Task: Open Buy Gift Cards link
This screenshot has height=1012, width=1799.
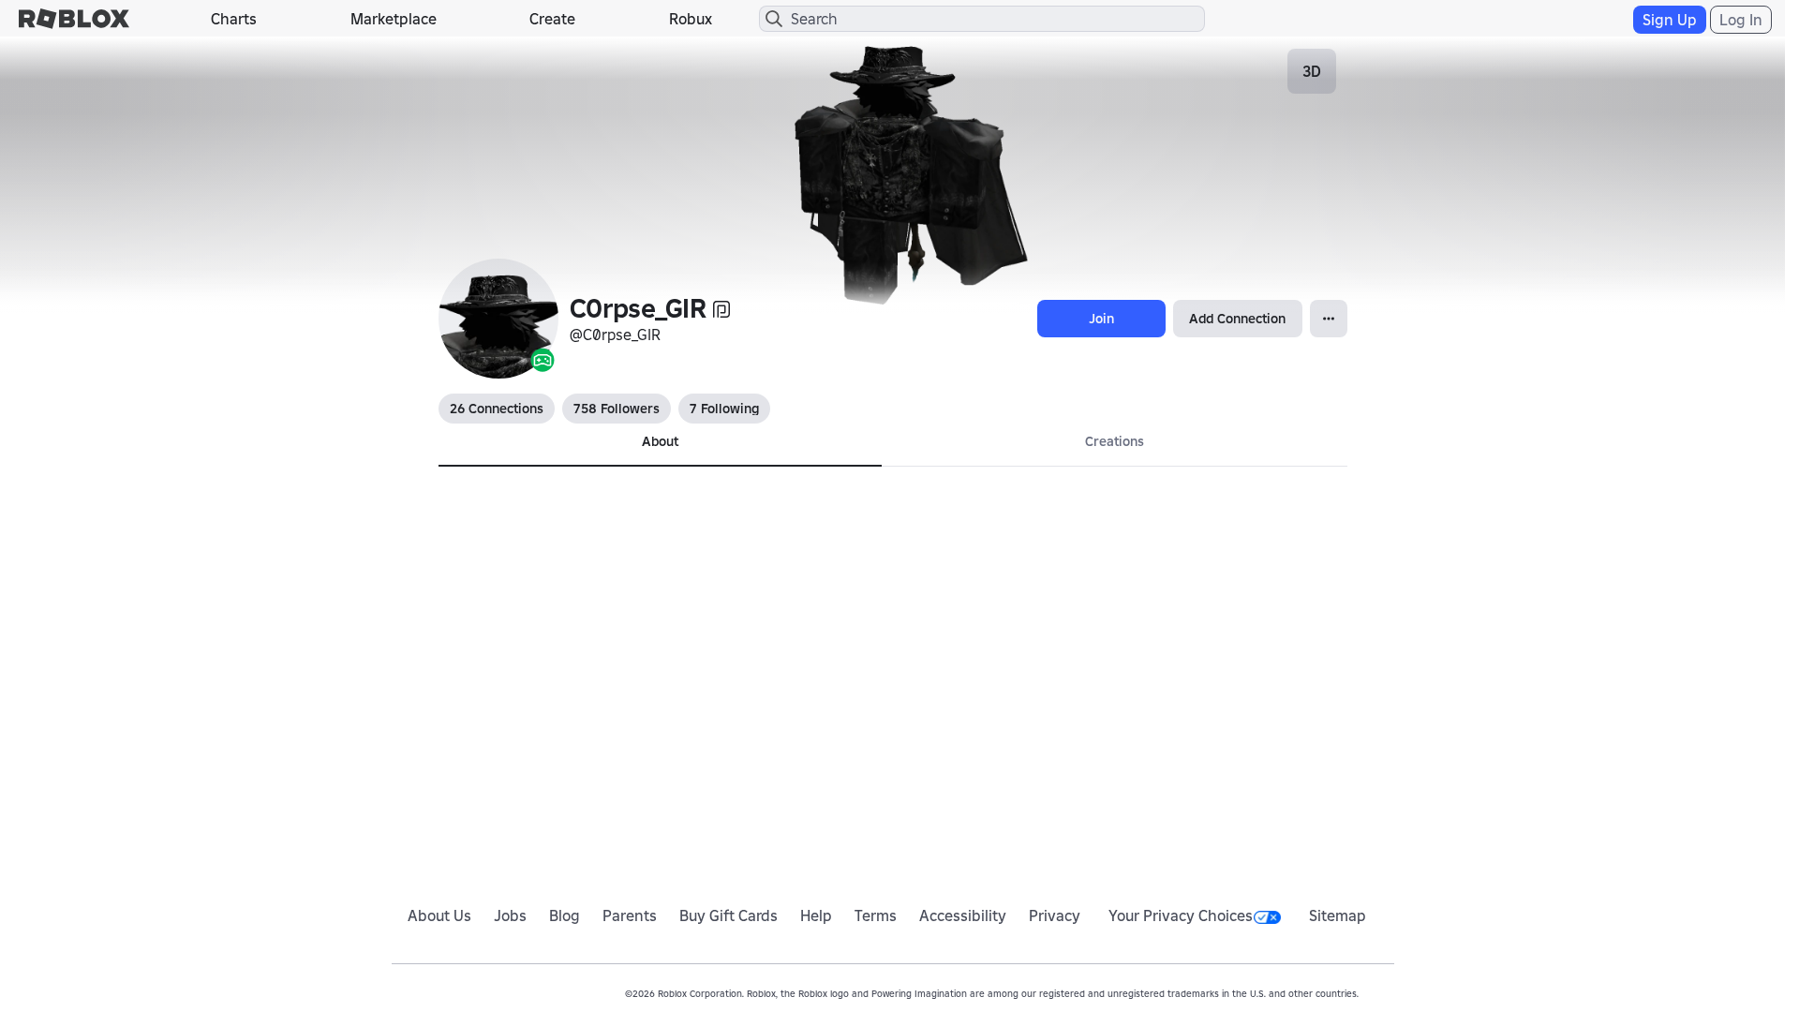Action: click(x=728, y=916)
